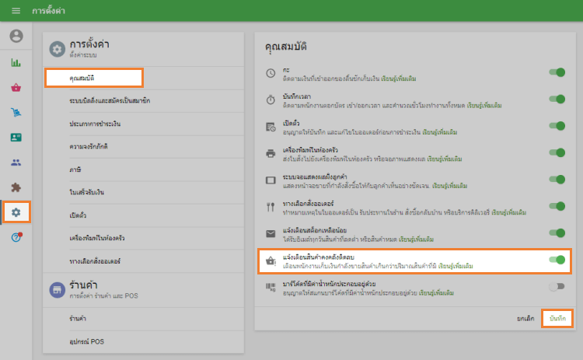Viewport: 583px width, 360px height.
Task: Toggle the กะ (shifts) switch
Action: (557, 73)
